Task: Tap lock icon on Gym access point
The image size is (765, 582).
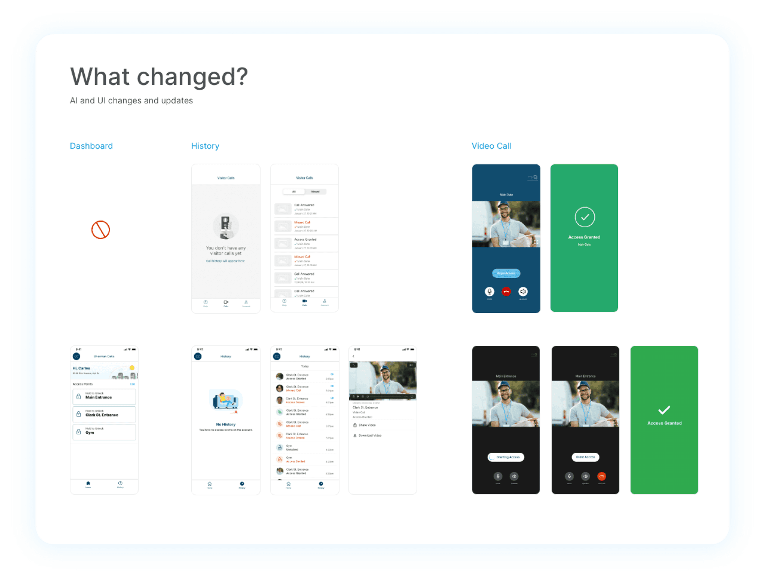Action: pyautogui.click(x=78, y=432)
